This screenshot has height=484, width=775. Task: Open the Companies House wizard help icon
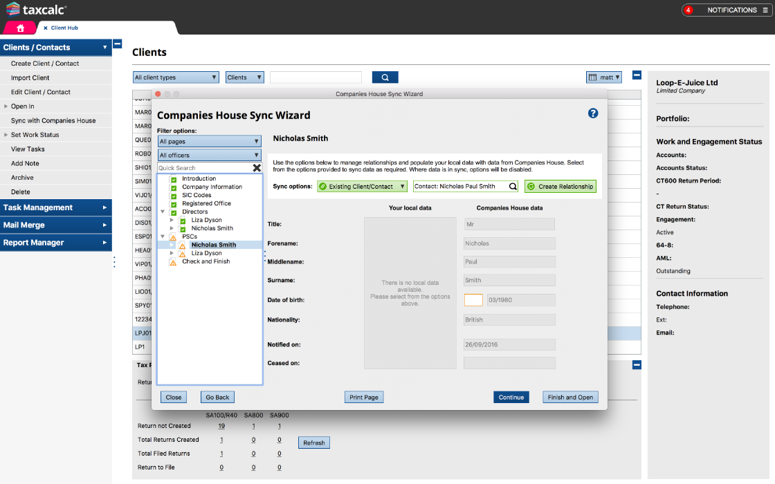tap(593, 113)
